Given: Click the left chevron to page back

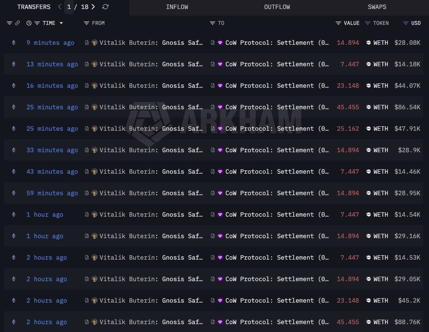Looking at the screenshot, I should pos(59,7).
